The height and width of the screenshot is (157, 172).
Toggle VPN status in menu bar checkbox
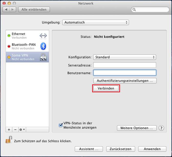[x=61, y=125]
